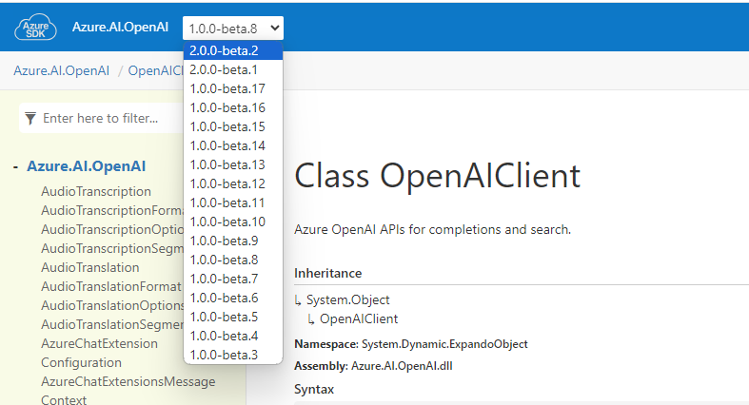
Task: Open the version selector showing 1.0.0-beta.8
Action: point(233,29)
